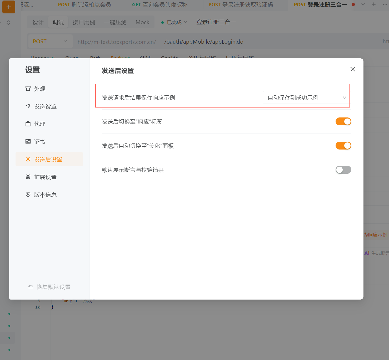Click the 版本信息 version icon
This screenshot has height=360, width=389.
click(x=28, y=194)
